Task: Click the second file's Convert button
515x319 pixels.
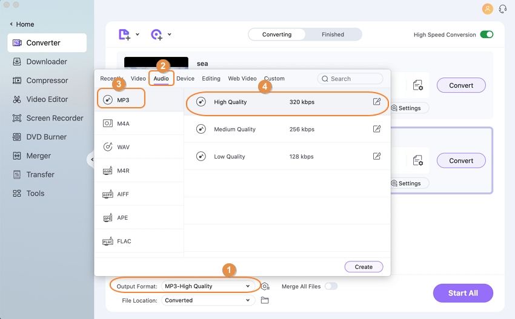Action: point(461,161)
